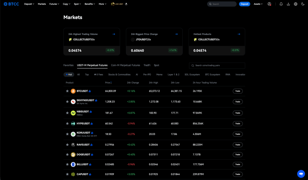Filter by Layer 1 & 2
Image resolution: width=308 pixels, height=180 pixels.
coord(174,75)
